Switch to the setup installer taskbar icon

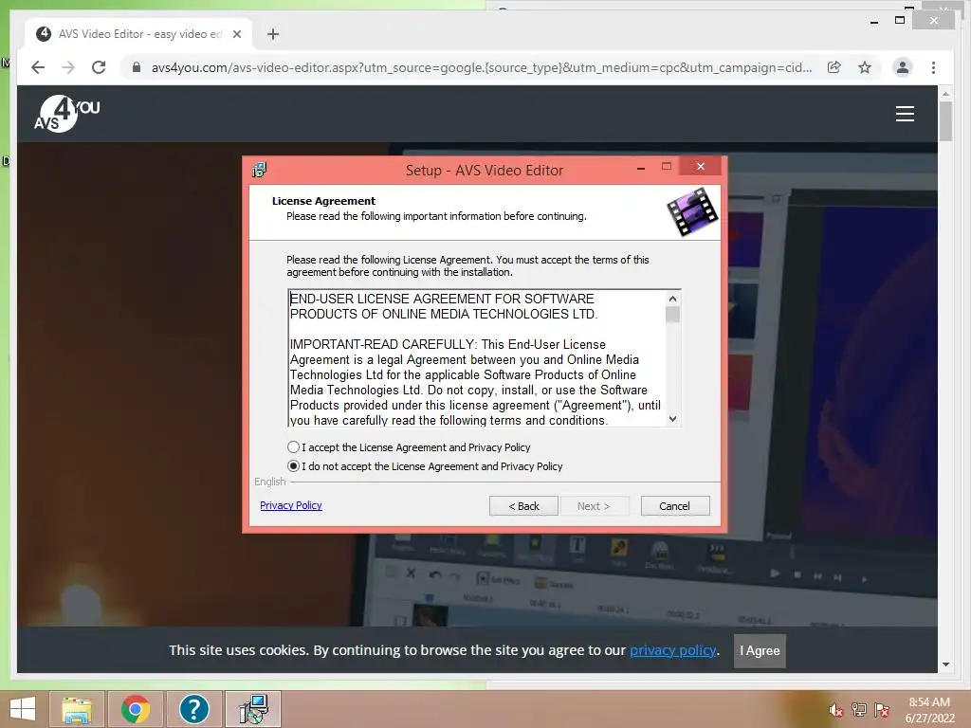pos(253,709)
